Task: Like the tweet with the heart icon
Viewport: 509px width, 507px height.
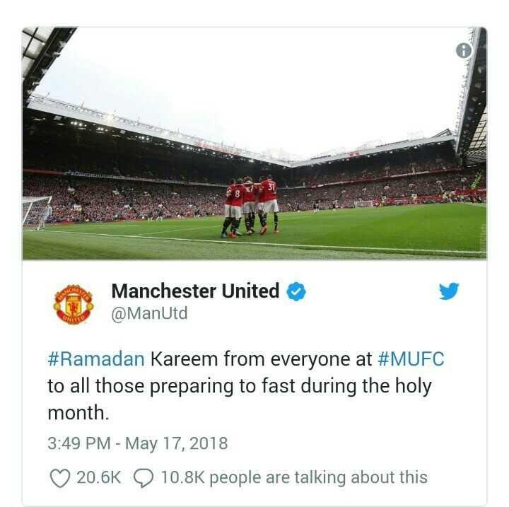Action: (x=60, y=478)
